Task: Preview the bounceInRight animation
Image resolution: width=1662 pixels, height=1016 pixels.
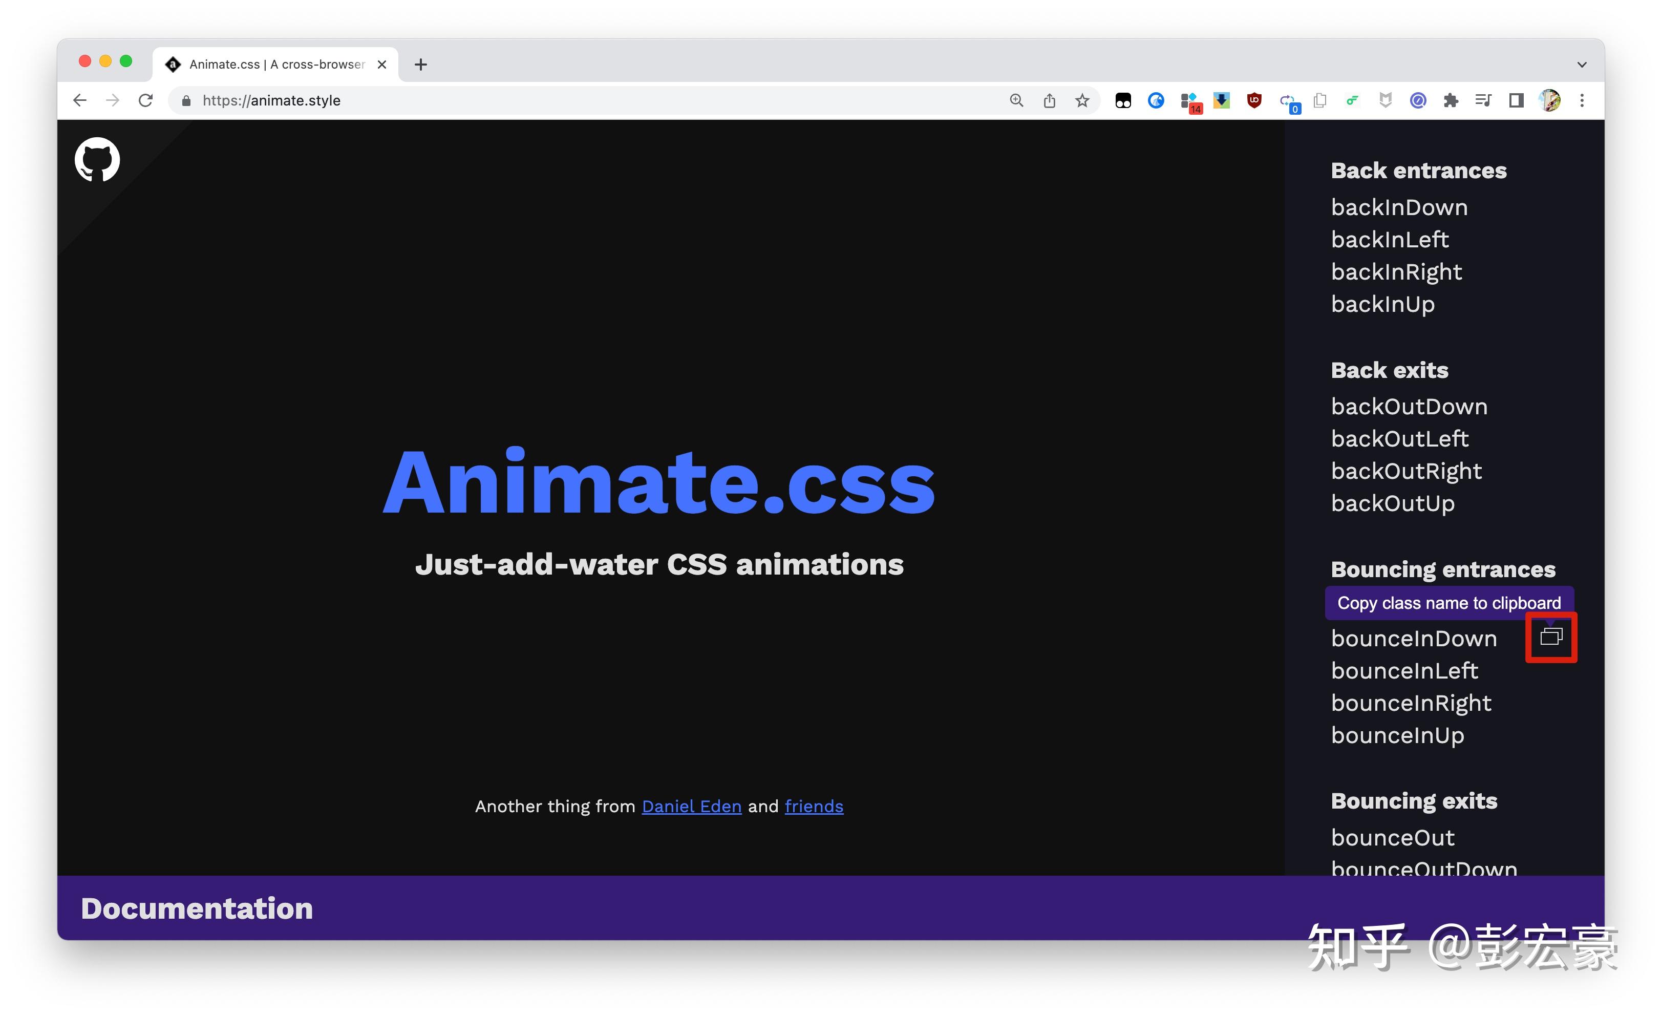Action: click(1411, 703)
